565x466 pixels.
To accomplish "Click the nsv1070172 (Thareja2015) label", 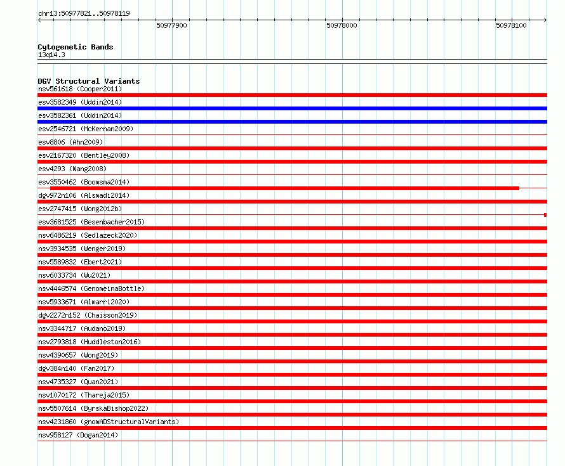I will (x=84, y=395).
